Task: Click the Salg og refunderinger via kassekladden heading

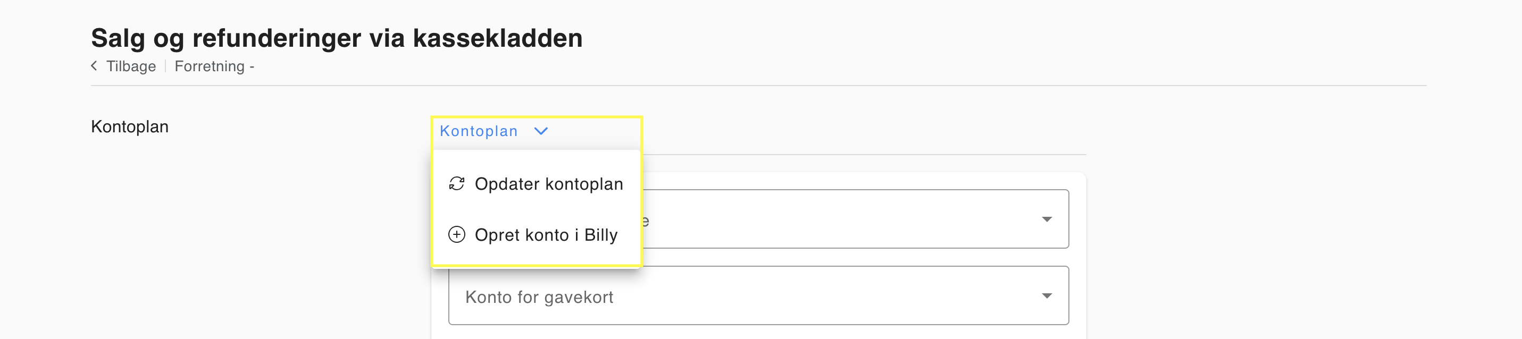Action: pyautogui.click(x=337, y=38)
